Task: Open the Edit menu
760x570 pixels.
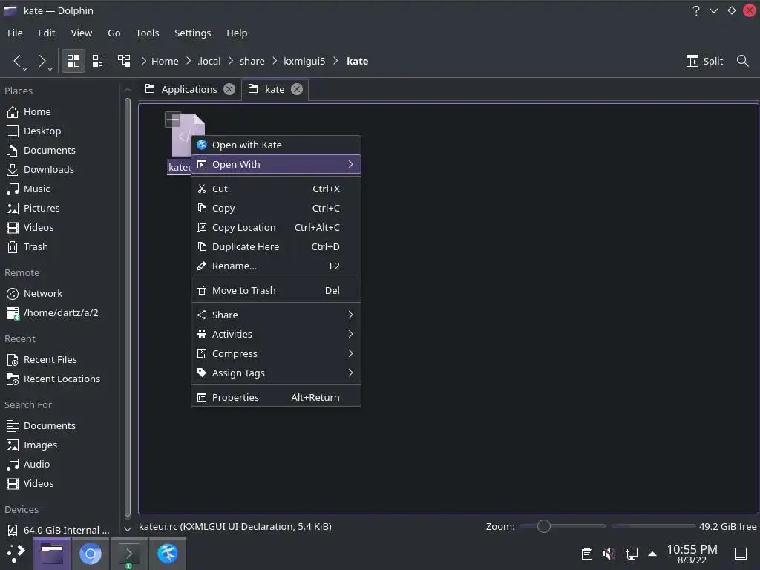Action: [47, 33]
